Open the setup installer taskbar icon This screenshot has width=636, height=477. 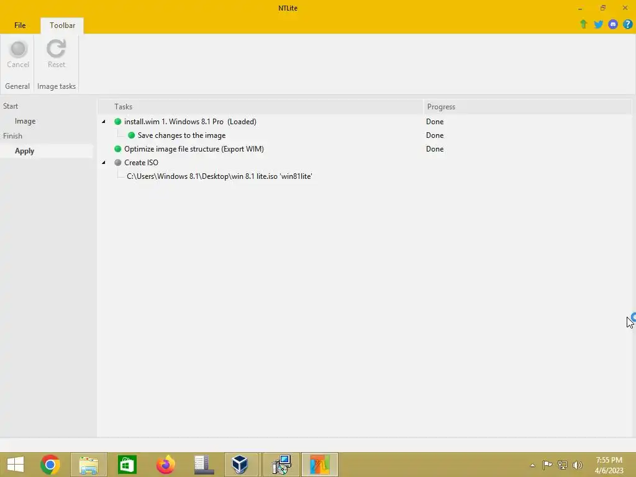pyautogui.click(x=281, y=465)
